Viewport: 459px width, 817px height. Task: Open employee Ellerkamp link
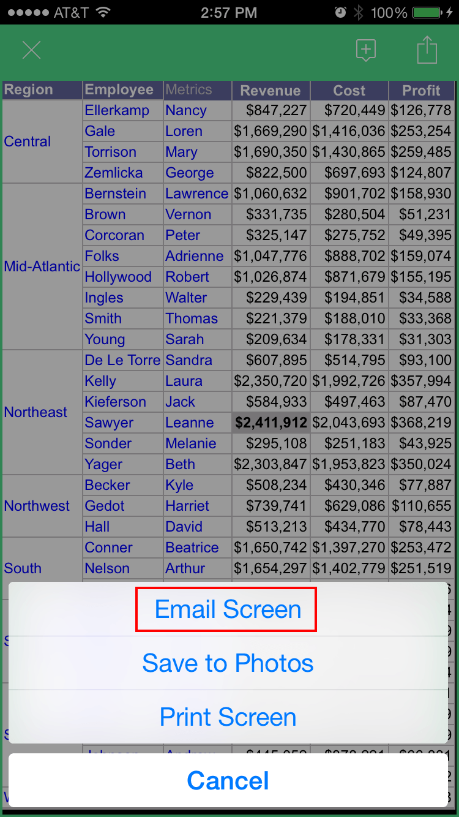(x=117, y=110)
